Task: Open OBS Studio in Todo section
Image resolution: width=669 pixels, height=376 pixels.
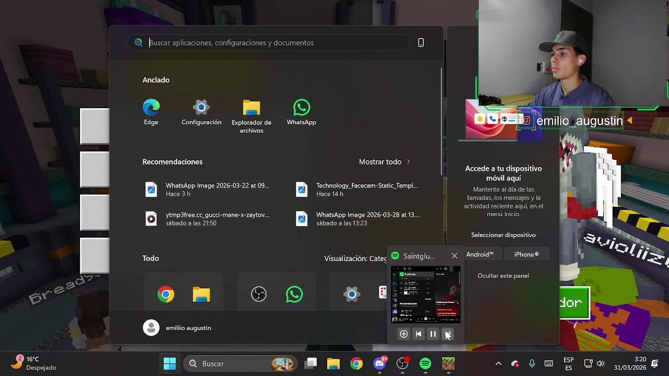Action: (259, 295)
